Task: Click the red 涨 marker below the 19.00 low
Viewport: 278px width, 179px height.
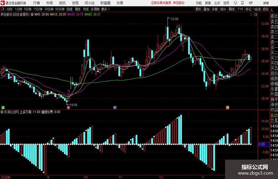Action: pos(68,108)
